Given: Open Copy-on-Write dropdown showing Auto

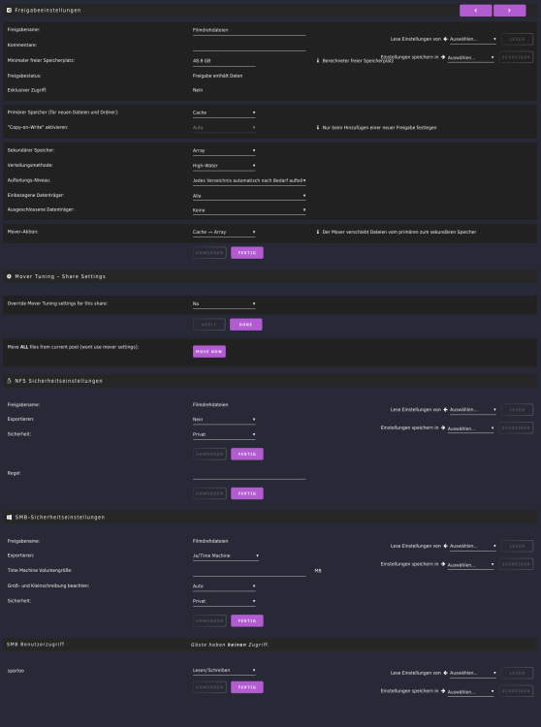Looking at the screenshot, I should point(224,128).
